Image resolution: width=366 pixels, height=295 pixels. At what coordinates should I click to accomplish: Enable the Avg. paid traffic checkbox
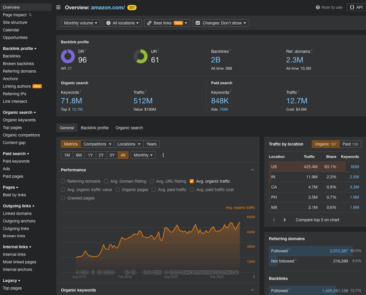(154, 190)
